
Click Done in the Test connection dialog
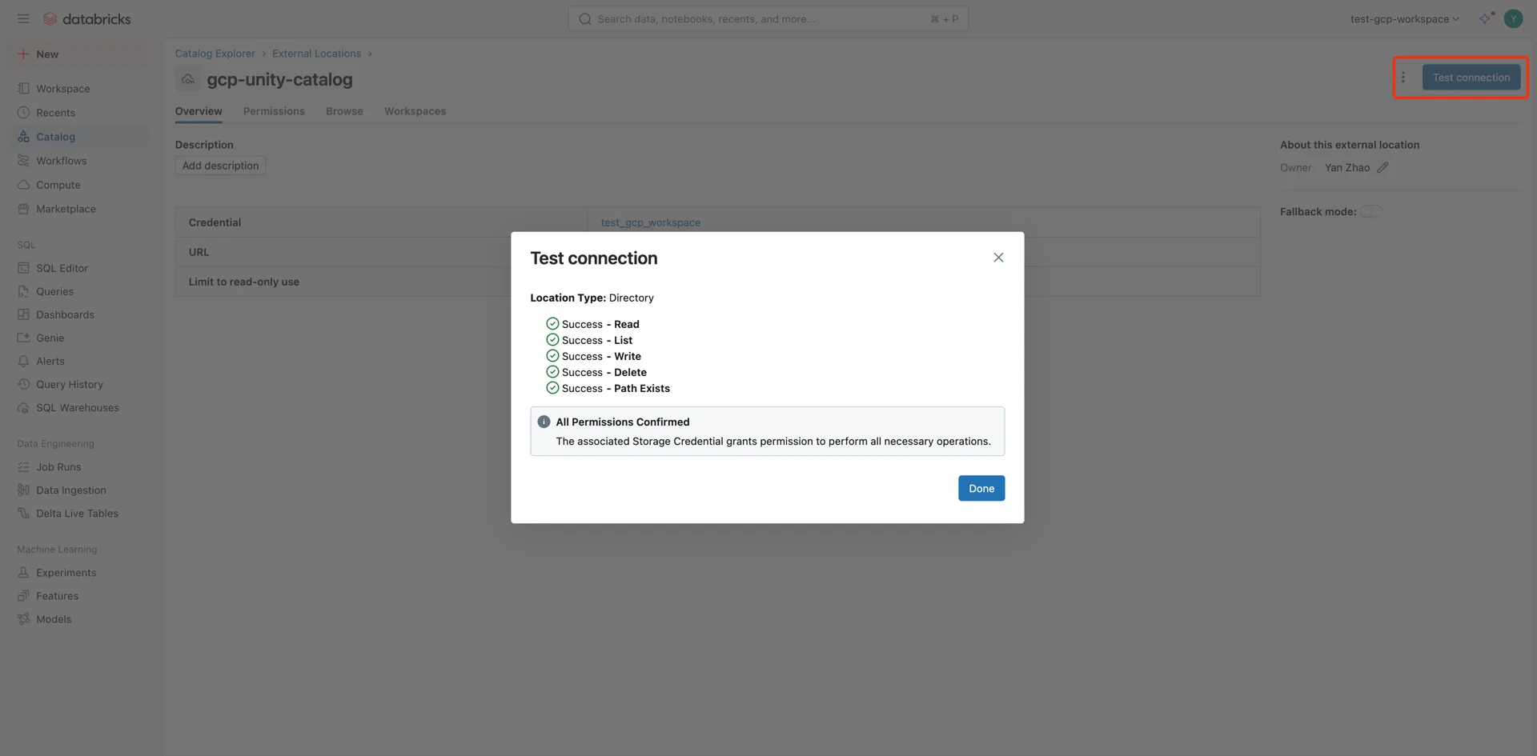[981, 488]
